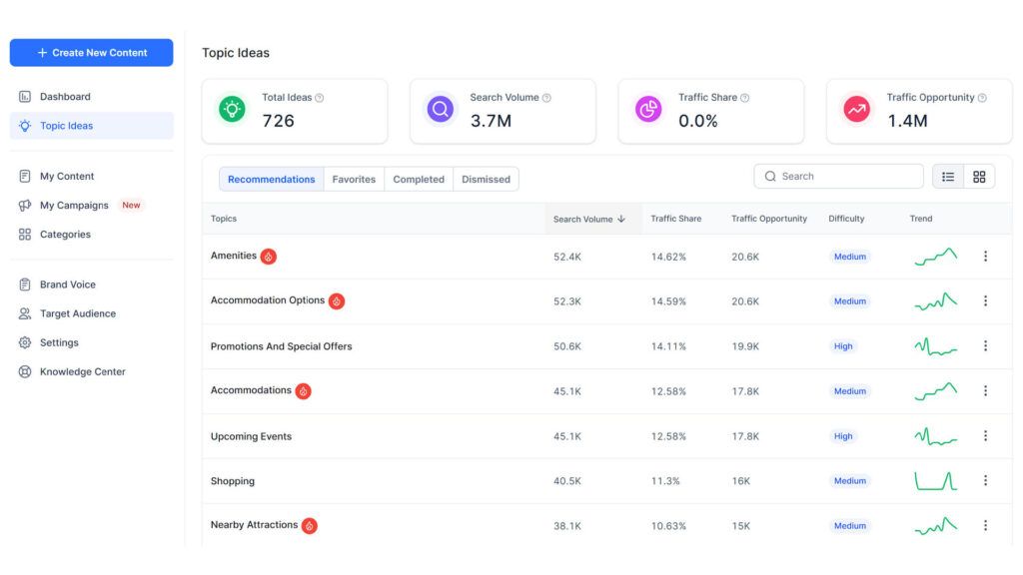Open Promotions And Special Offers row menu
This screenshot has height=575, width=1023.
[x=985, y=346]
